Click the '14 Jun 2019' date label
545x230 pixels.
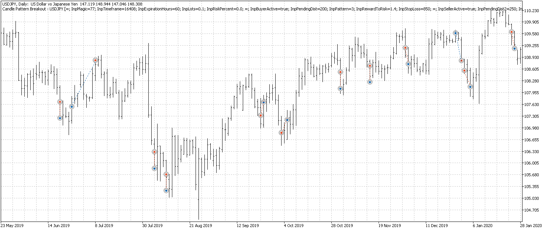click(x=59, y=226)
